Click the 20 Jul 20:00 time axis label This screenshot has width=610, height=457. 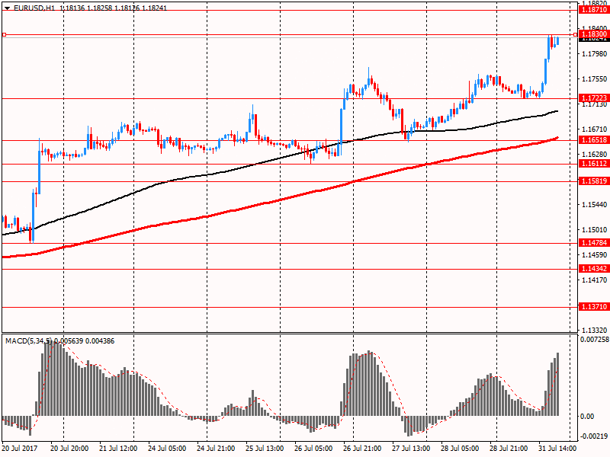69,448
